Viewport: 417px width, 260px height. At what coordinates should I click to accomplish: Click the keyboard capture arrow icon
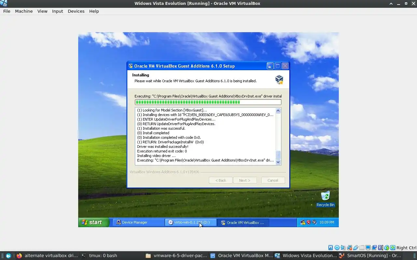point(393,248)
